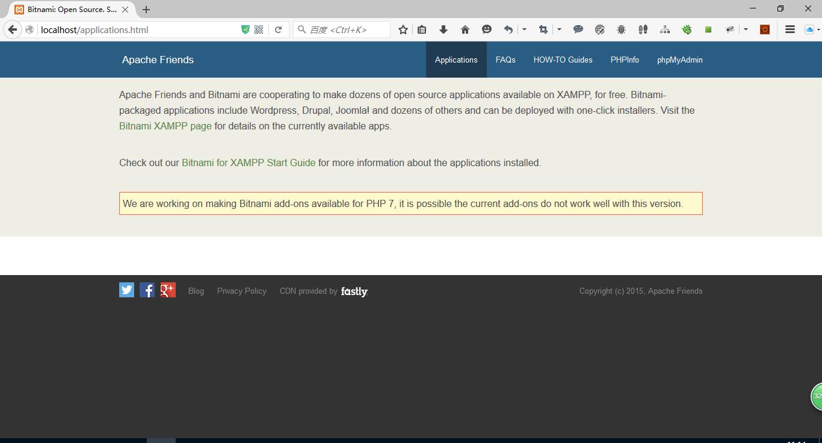Open the FAQs nav item
This screenshot has height=443, width=822.
coord(505,60)
